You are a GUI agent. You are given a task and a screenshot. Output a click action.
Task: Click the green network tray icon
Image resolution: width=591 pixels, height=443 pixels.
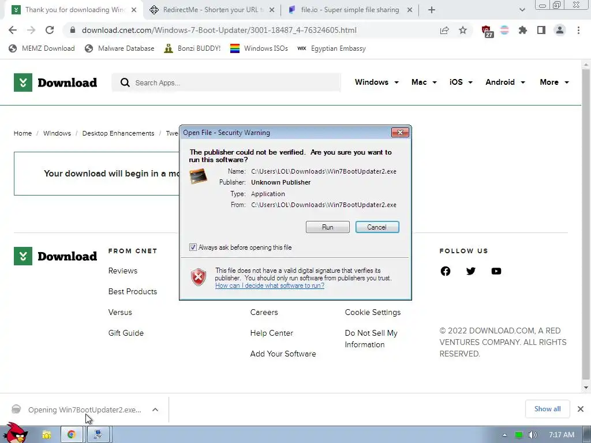(x=519, y=435)
